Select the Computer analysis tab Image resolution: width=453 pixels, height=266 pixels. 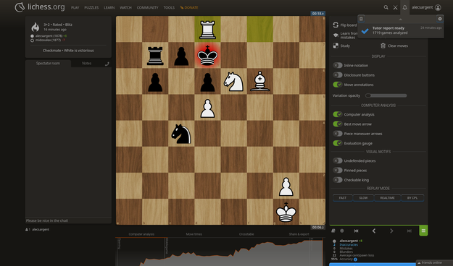pyautogui.click(x=141, y=234)
